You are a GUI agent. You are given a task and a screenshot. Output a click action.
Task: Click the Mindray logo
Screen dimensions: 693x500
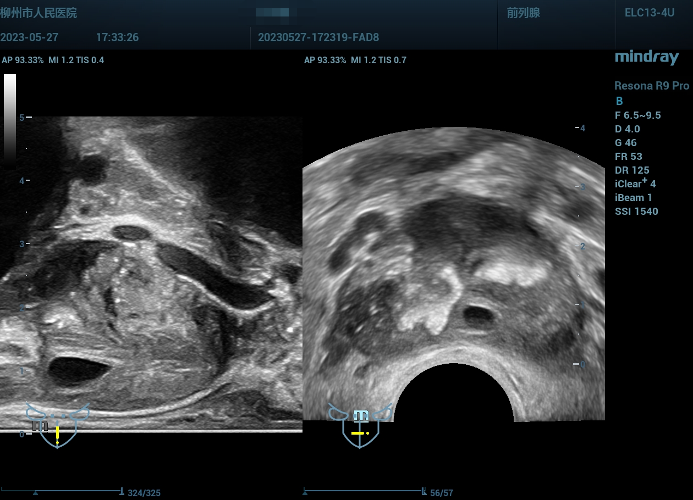(x=646, y=57)
